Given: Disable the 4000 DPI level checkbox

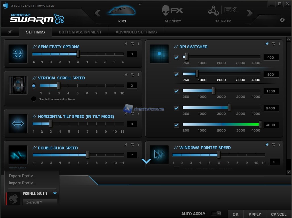Looking at the screenshot, I should [177, 125].
